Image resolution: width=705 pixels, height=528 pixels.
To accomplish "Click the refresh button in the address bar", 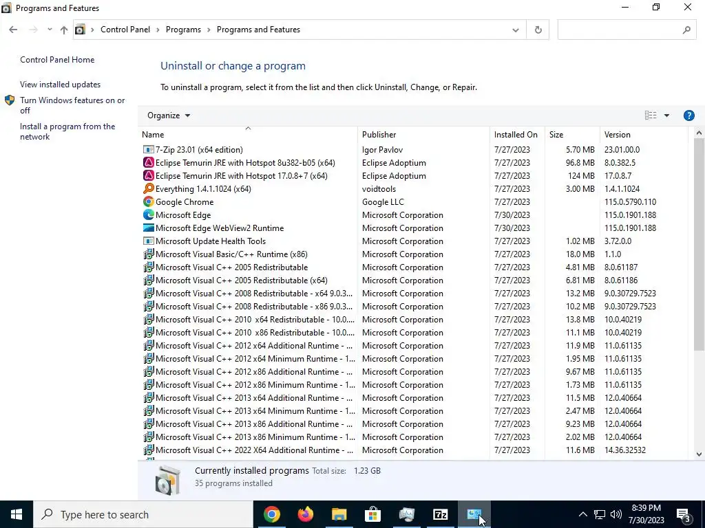I will click(538, 30).
